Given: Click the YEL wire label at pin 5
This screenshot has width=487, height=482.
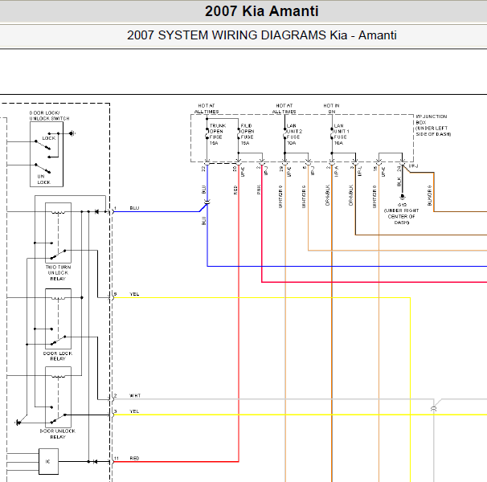Looking at the screenshot, I should point(134,294).
